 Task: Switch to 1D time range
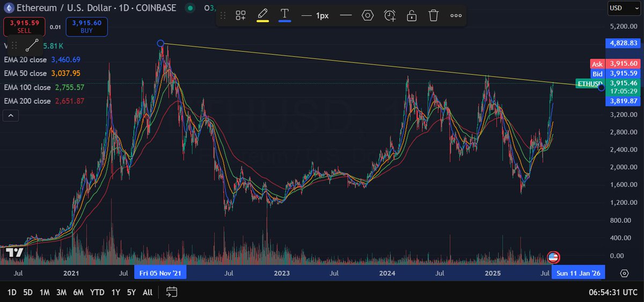point(11,292)
